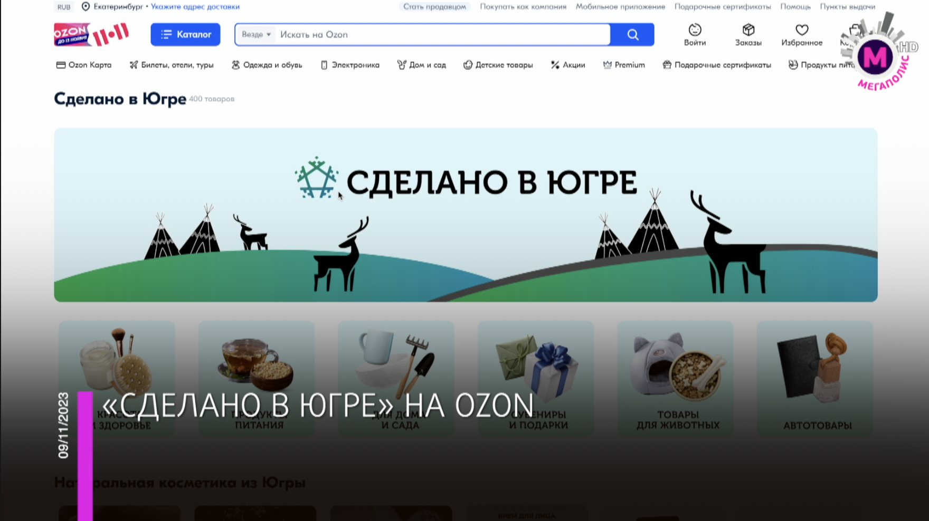Open Акции menu item
Image resolution: width=929 pixels, height=521 pixels.
pos(568,65)
